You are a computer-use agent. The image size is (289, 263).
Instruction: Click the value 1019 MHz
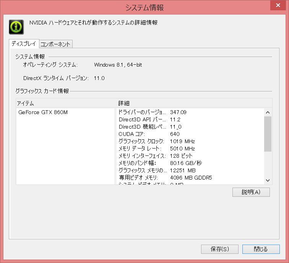(182, 141)
